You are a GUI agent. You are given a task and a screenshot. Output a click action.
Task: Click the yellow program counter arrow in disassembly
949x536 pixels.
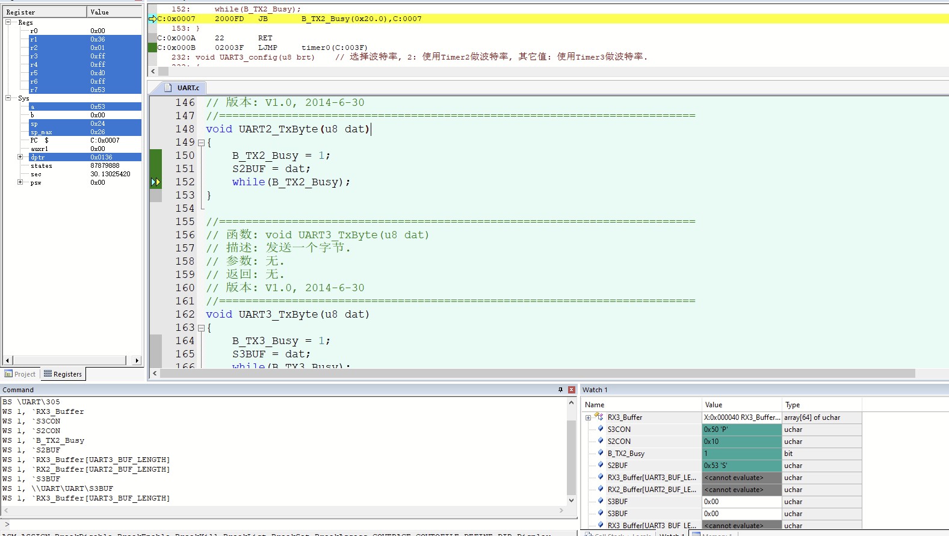click(x=153, y=19)
